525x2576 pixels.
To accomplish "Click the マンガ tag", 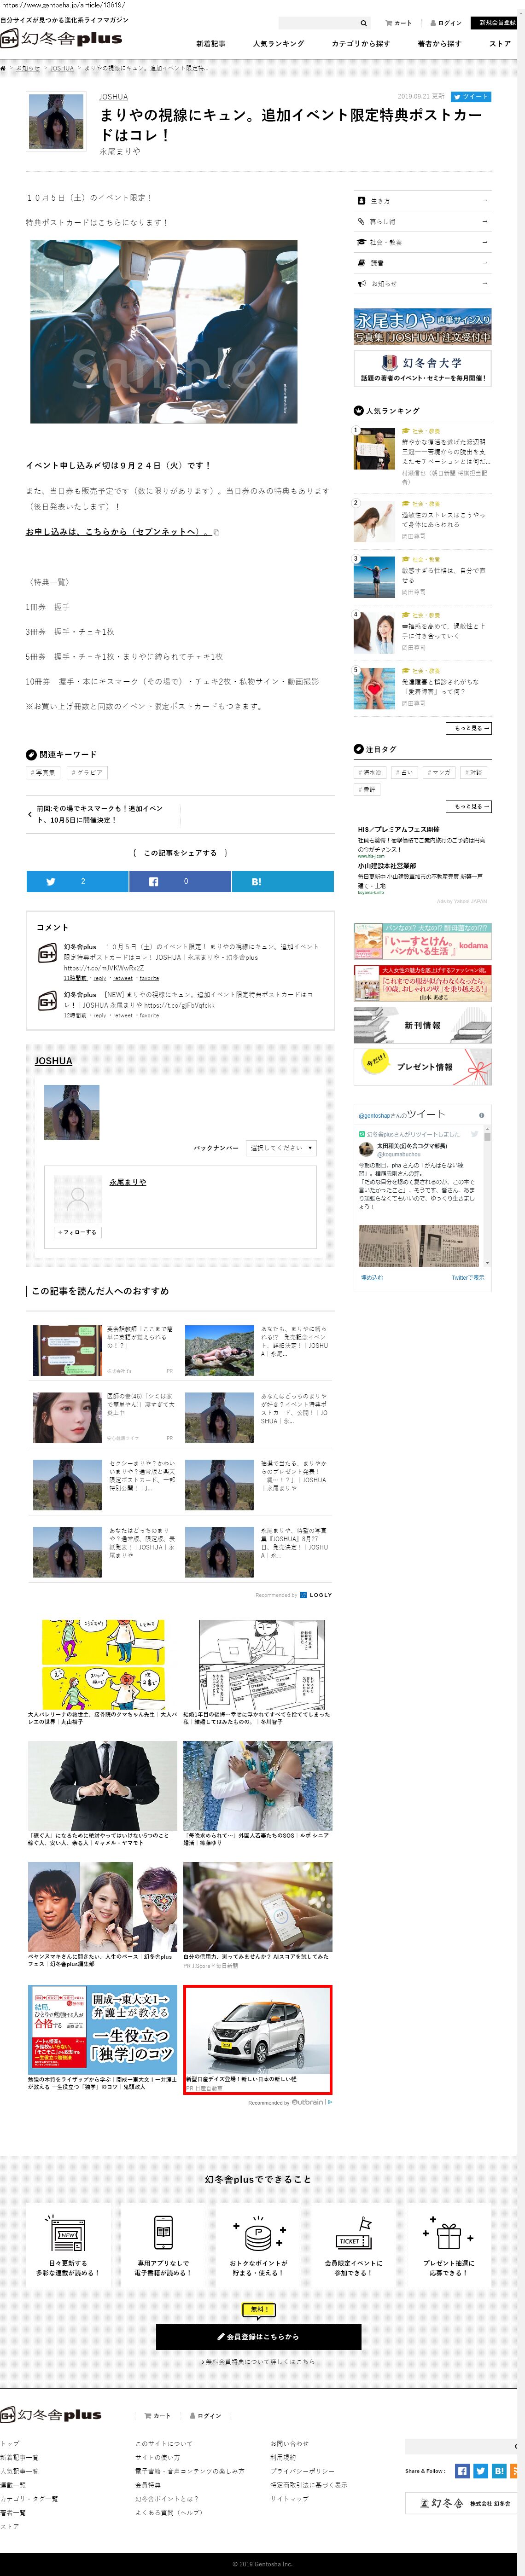I will pyautogui.click(x=439, y=772).
